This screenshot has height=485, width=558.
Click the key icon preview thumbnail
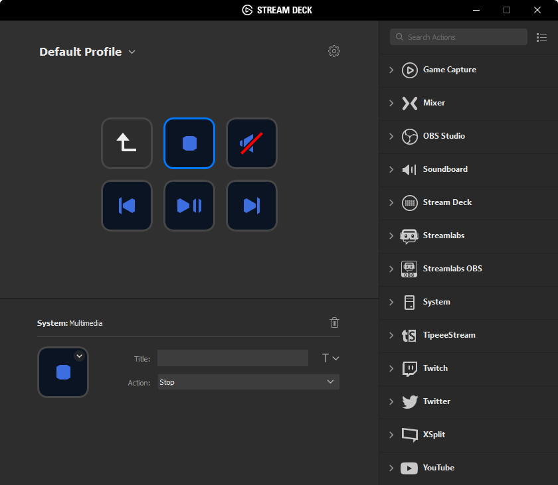pos(63,372)
